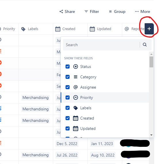Click the Labels tag icon in list
The image size is (159, 164).
click(x=76, y=108)
